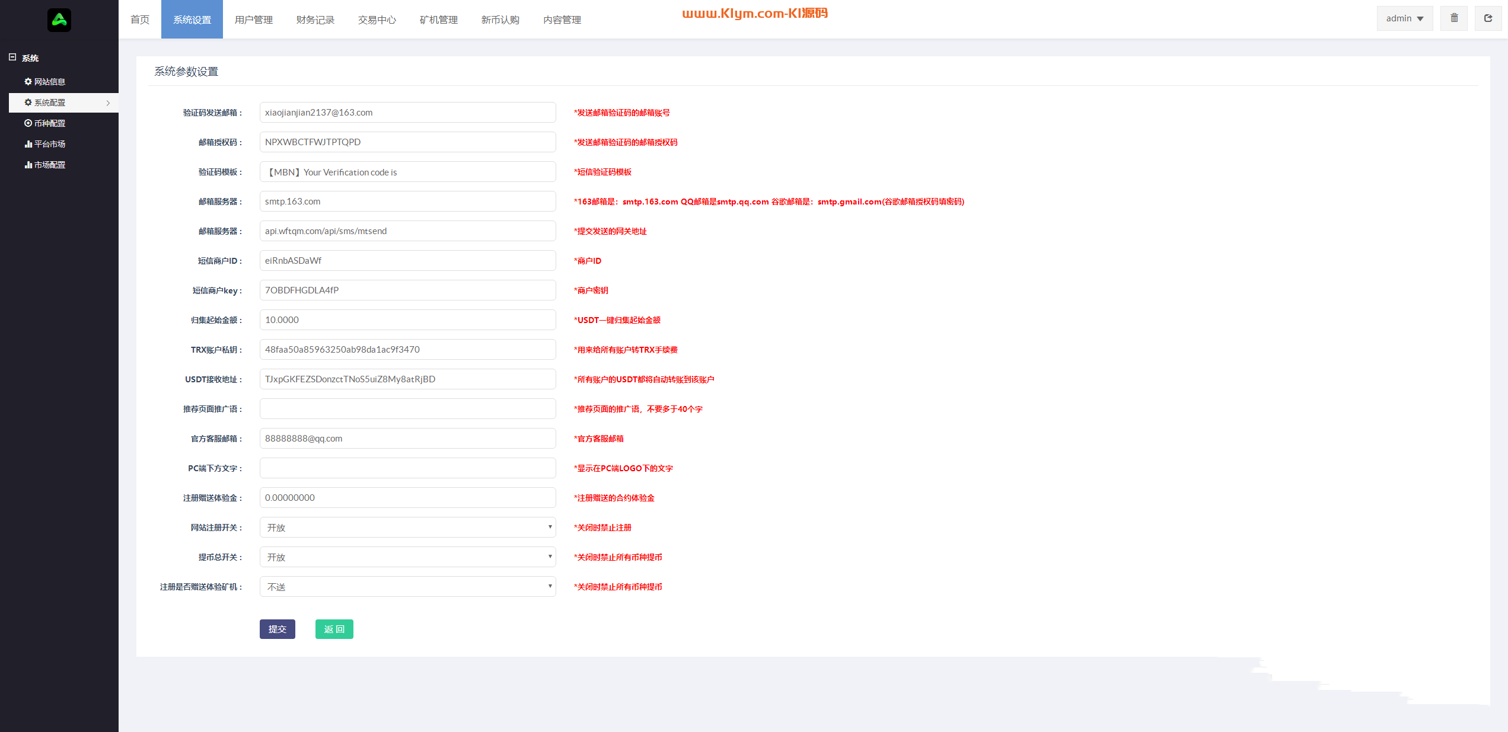Open 财务记录 top menu

coord(315,20)
